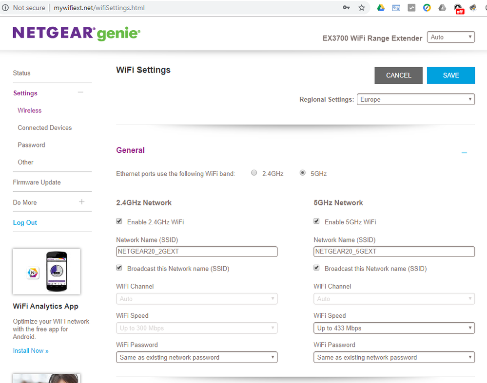The width and height of the screenshot is (487, 383).
Task: Click the Log Out link
Action: point(25,223)
